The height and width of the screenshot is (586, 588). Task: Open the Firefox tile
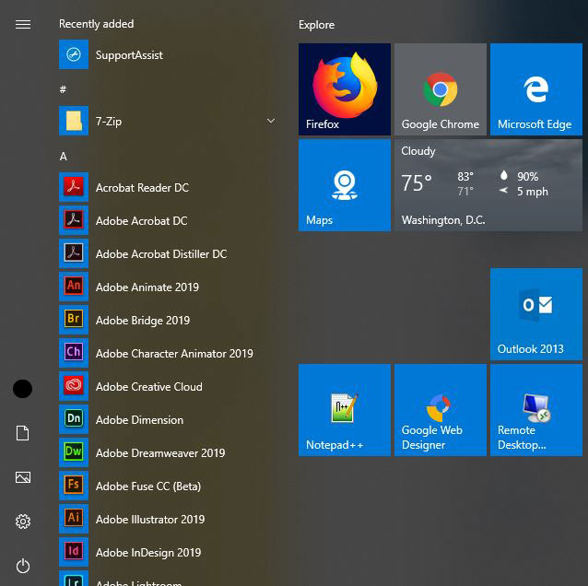345,89
